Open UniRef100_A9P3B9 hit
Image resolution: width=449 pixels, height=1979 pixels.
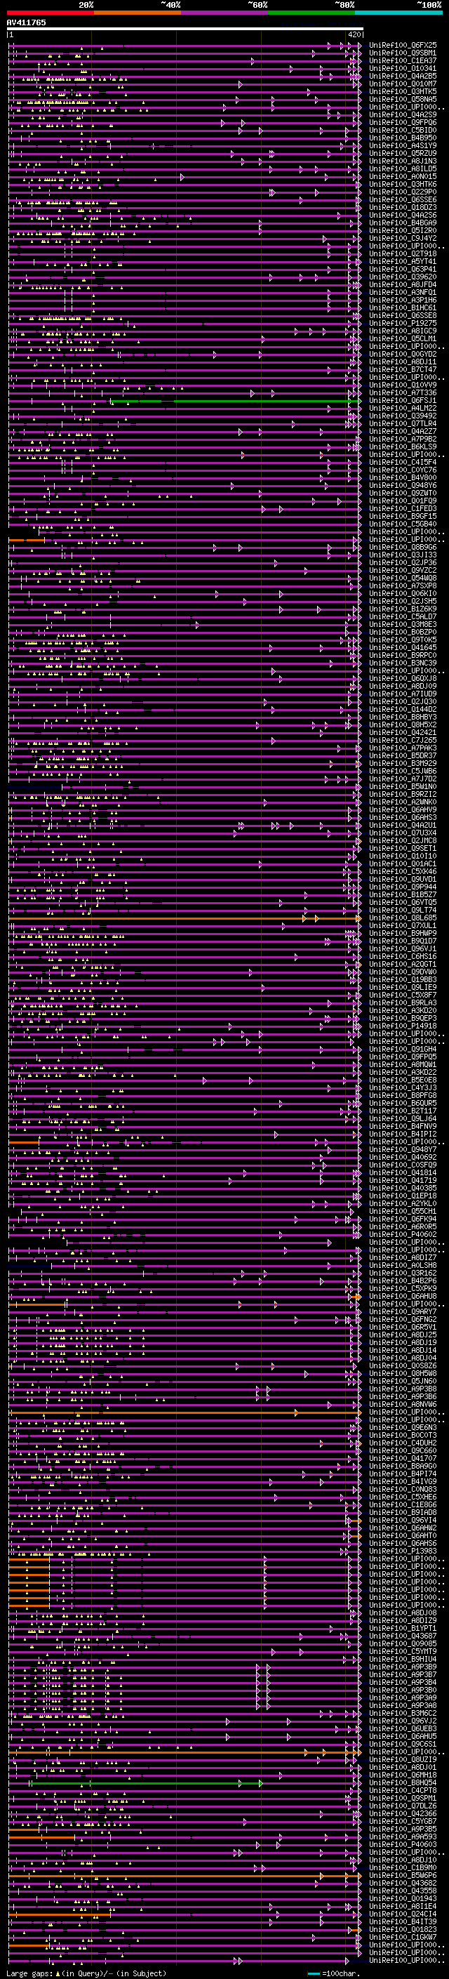click(403, 1667)
